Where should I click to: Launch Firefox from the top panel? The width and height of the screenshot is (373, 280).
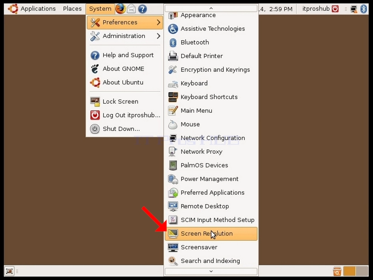point(120,9)
